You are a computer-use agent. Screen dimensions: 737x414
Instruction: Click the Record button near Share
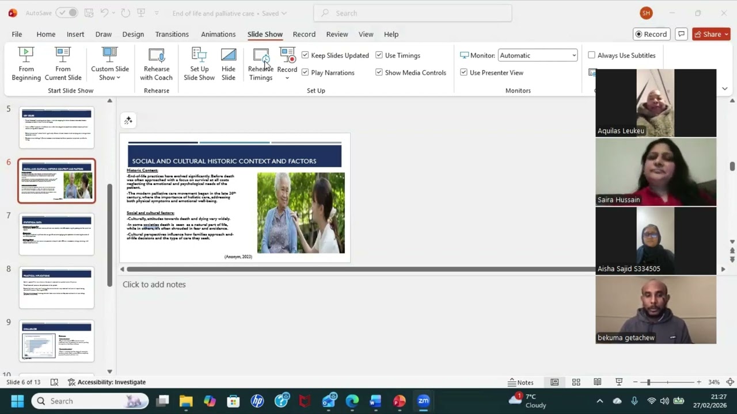pyautogui.click(x=652, y=34)
